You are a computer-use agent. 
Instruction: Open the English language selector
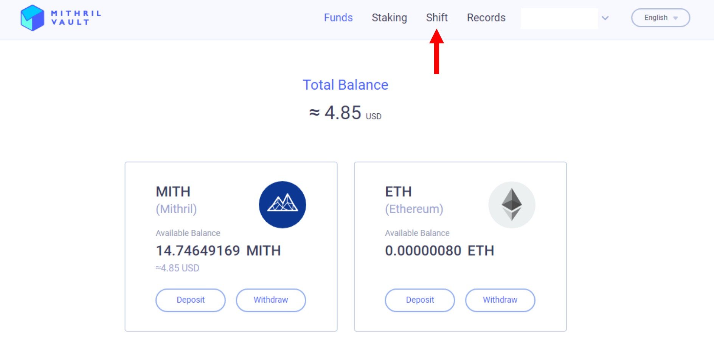[661, 18]
